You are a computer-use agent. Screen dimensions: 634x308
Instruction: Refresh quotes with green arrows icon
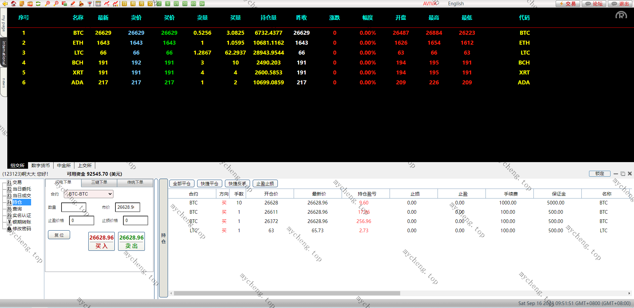(x=38, y=4)
